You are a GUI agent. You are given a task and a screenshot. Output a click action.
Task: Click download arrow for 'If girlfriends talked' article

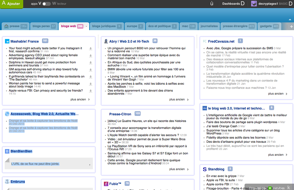(91, 77)
